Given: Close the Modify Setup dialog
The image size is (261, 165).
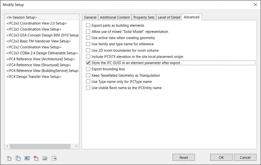Looking at the screenshot, I should click(x=256, y=4).
